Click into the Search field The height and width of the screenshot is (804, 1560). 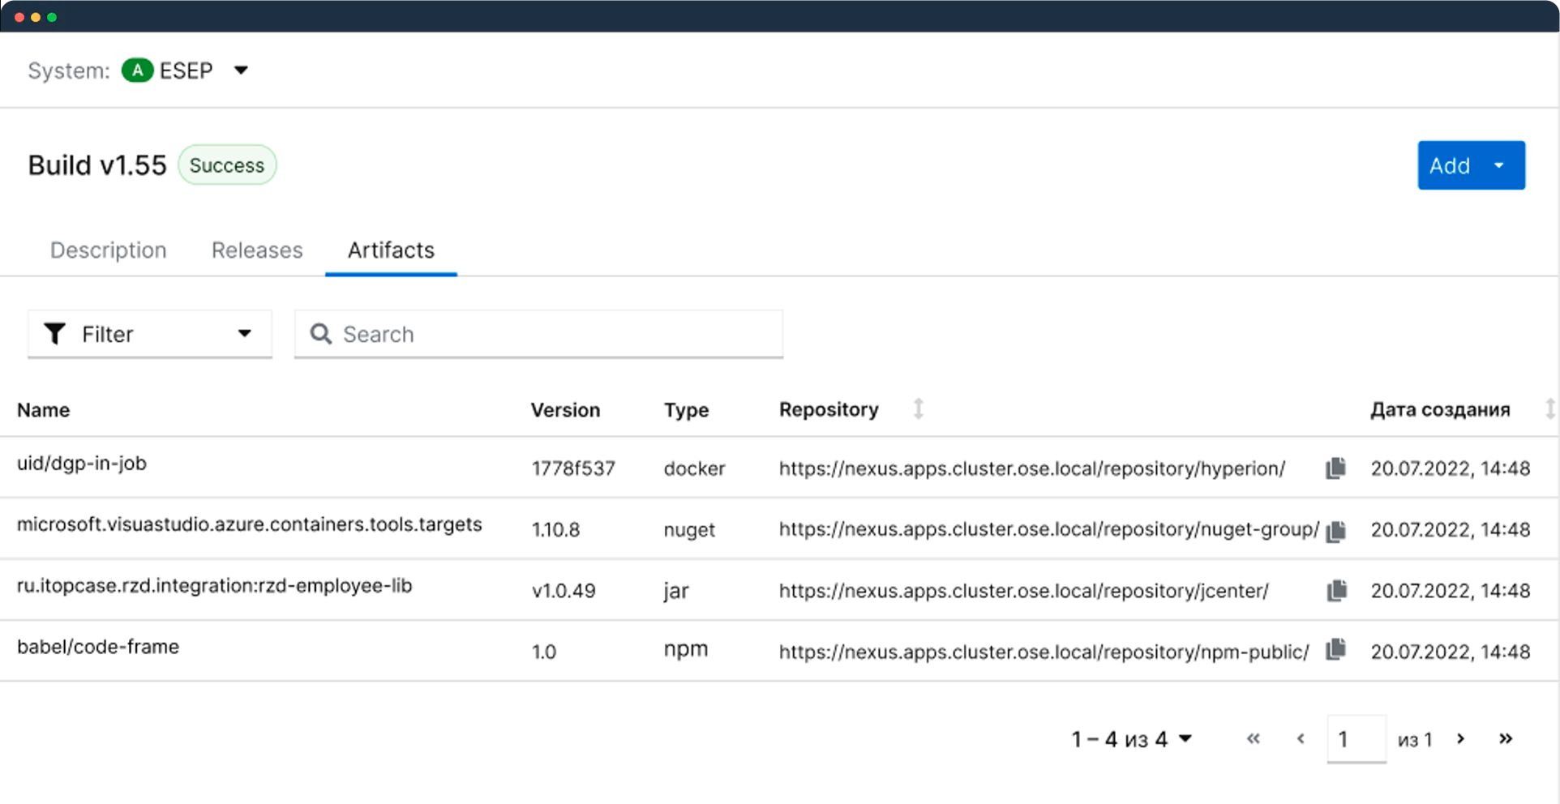pyautogui.click(x=551, y=334)
